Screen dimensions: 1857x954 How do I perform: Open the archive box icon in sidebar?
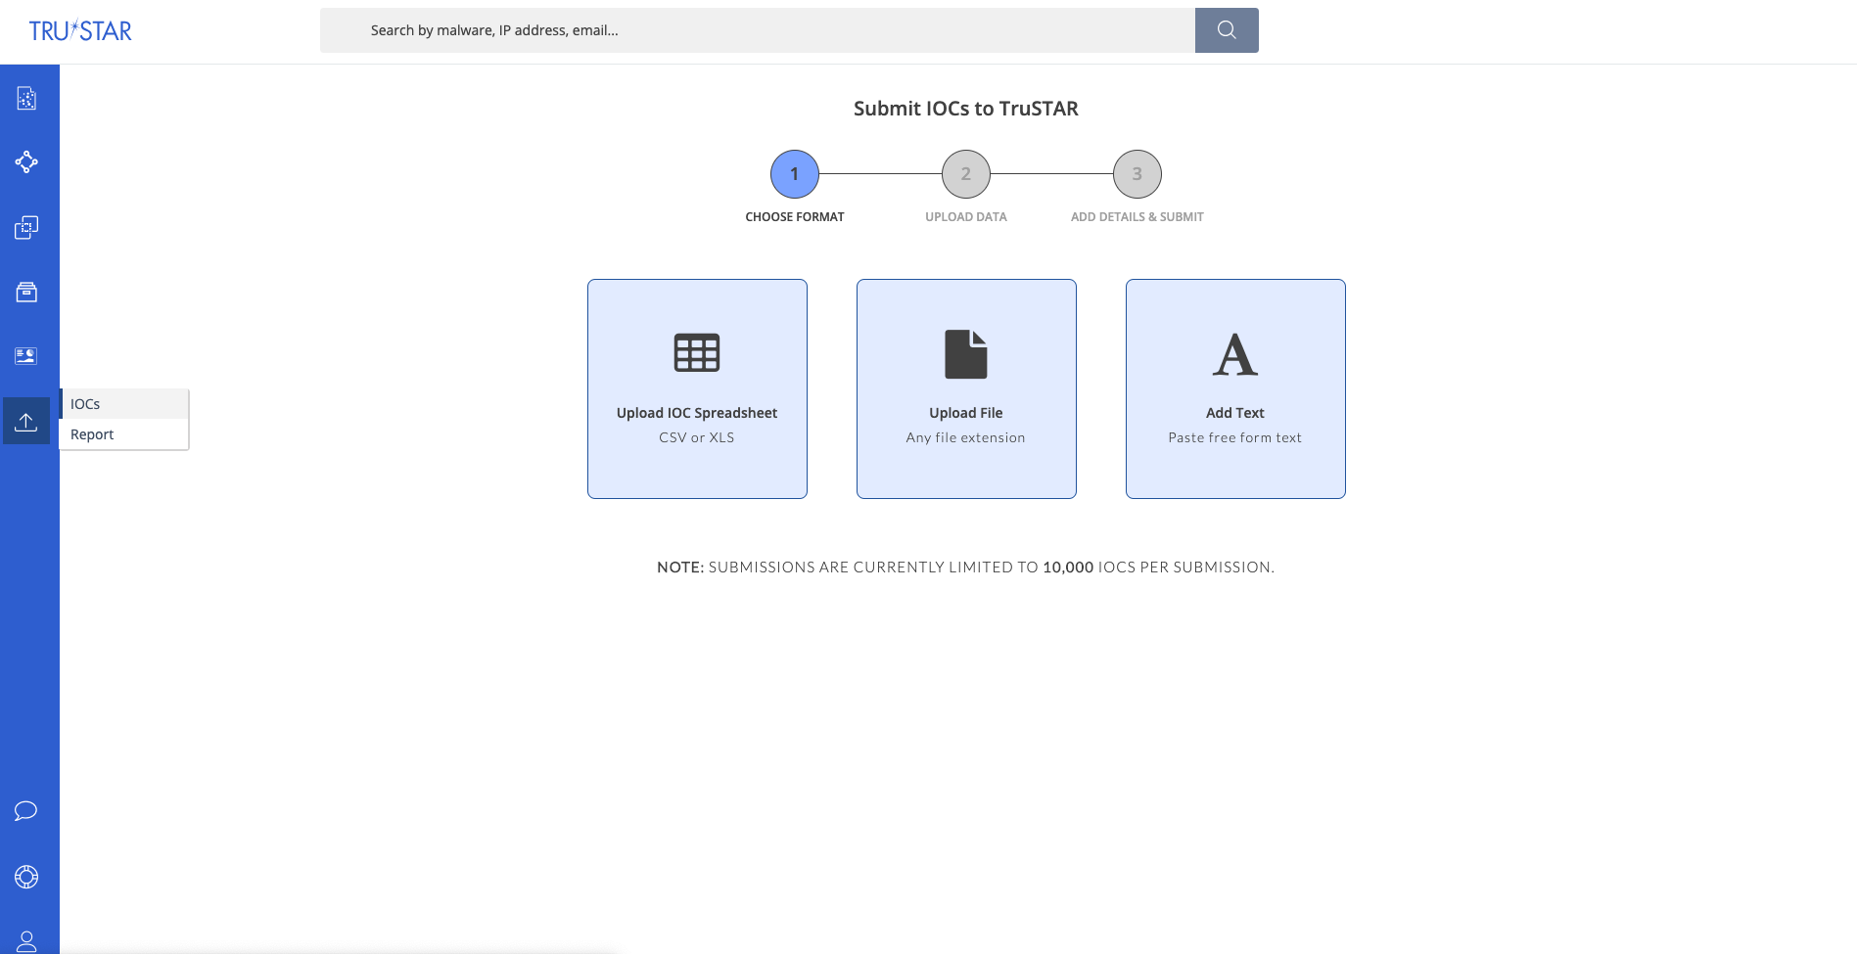[26, 292]
